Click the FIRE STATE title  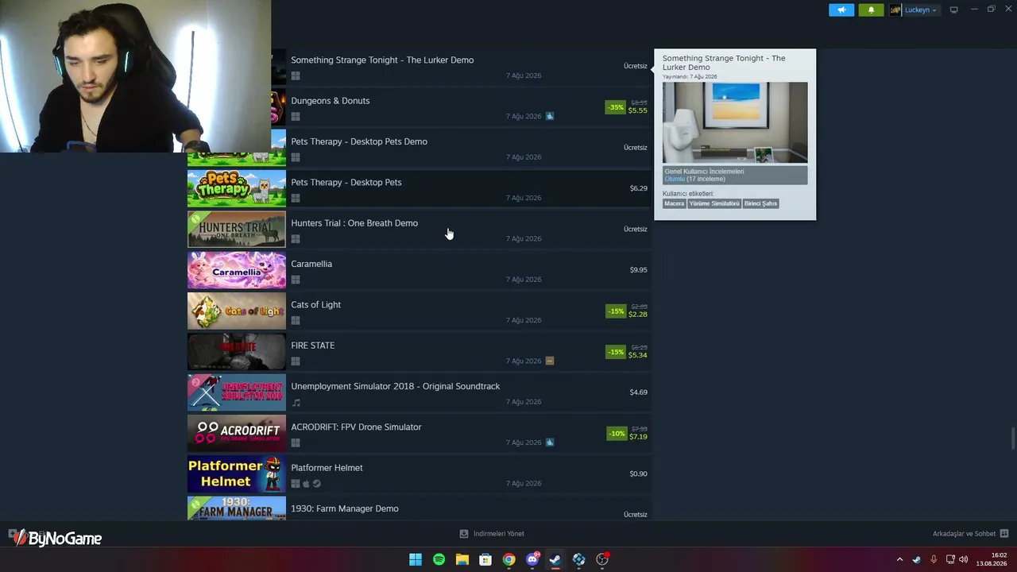[x=312, y=346]
